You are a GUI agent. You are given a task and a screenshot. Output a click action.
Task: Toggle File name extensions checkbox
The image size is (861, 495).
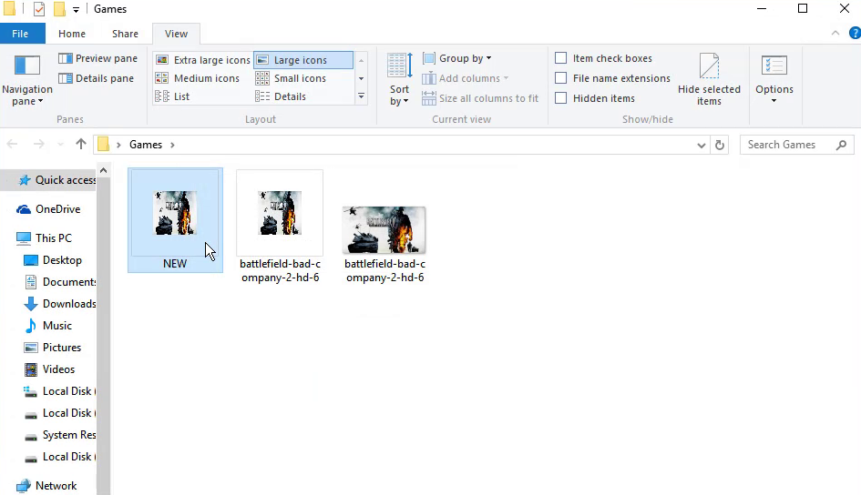561,78
